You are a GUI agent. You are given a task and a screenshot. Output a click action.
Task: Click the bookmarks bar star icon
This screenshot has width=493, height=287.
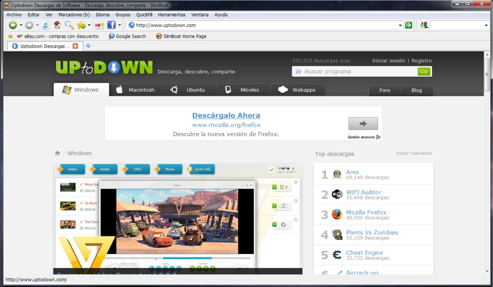10,36
